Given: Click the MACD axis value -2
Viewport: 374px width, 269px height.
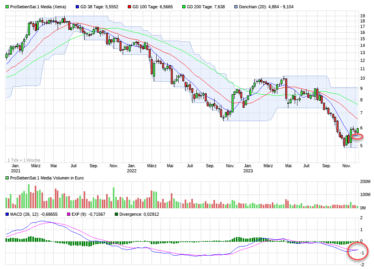Looking at the screenshot, I should 362,265.
